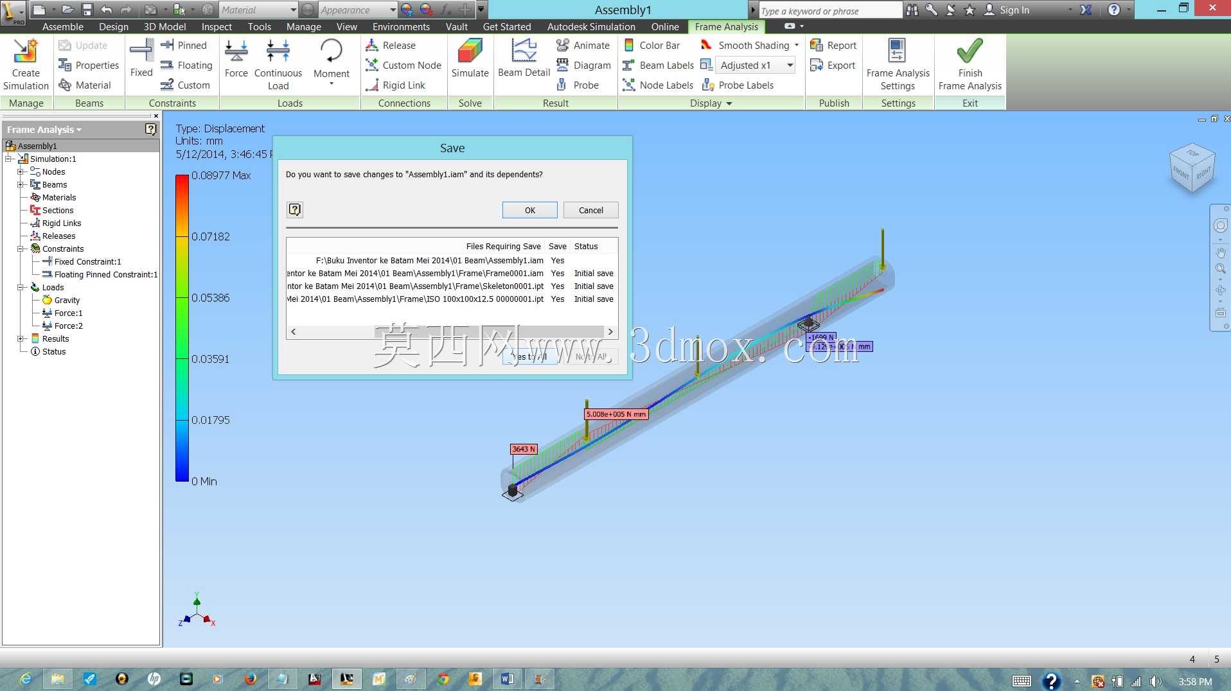The width and height of the screenshot is (1231, 691).
Task: Switch to the 3D Model tab
Action: coord(165,27)
